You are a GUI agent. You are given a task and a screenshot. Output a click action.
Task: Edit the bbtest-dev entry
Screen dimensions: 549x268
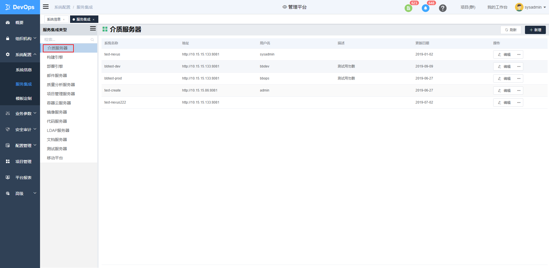click(x=504, y=66)
